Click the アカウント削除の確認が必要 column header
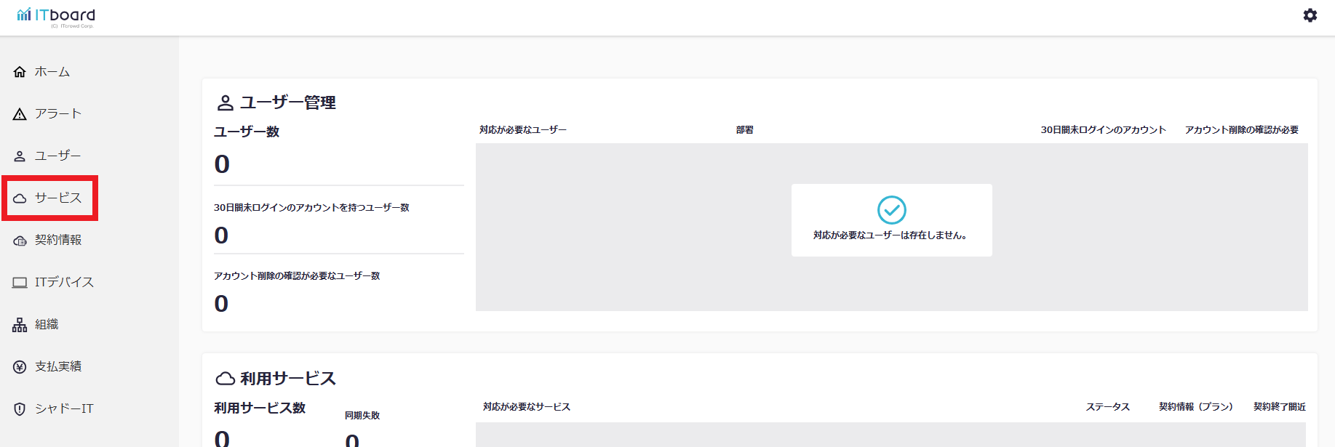The width and height of the screenshot is (1335, 447). coord(1242,130)
